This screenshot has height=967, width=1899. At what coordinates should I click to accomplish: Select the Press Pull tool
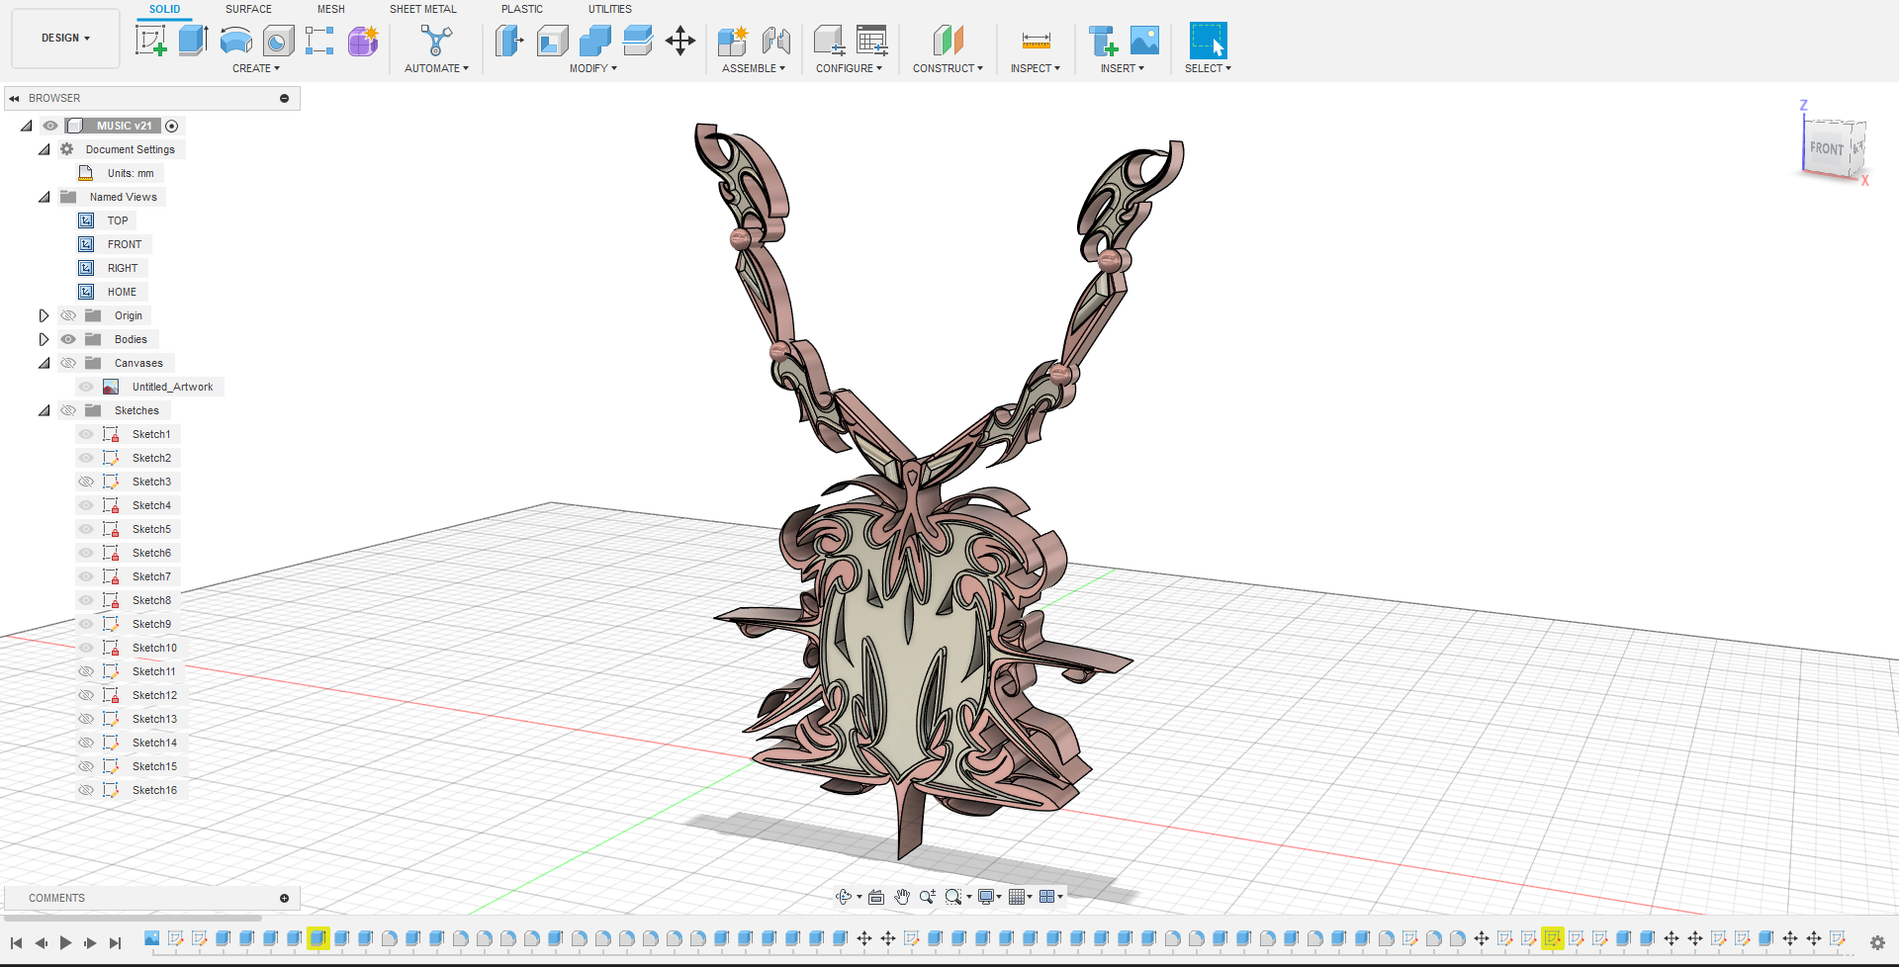[509, 41]
